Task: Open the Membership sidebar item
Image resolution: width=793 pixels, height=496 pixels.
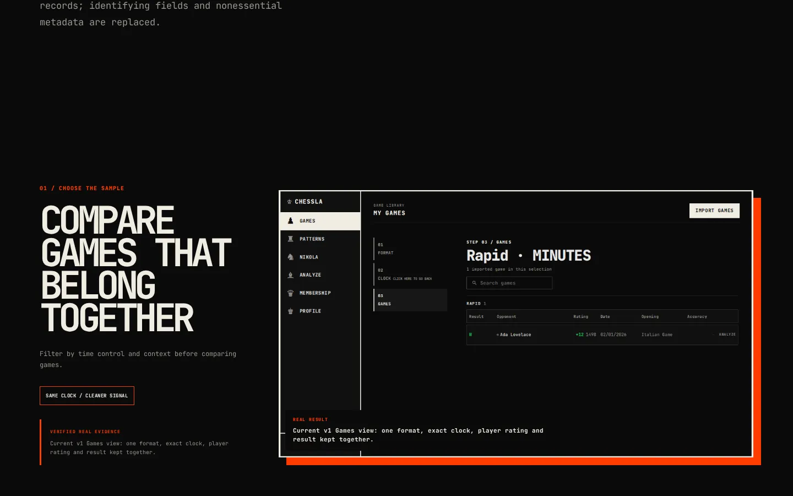Action: coord(320,293)
